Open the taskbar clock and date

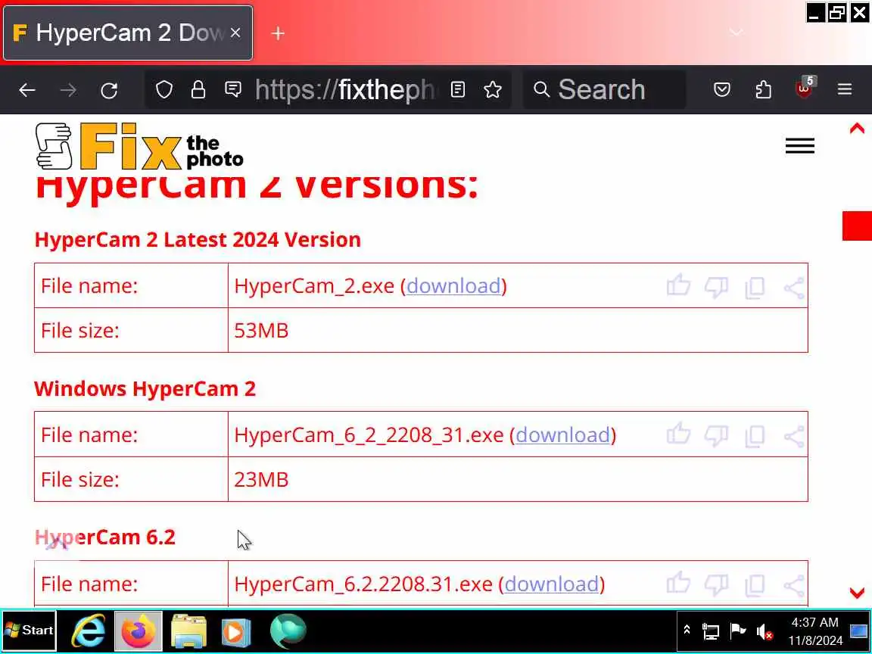coord(814,631)
